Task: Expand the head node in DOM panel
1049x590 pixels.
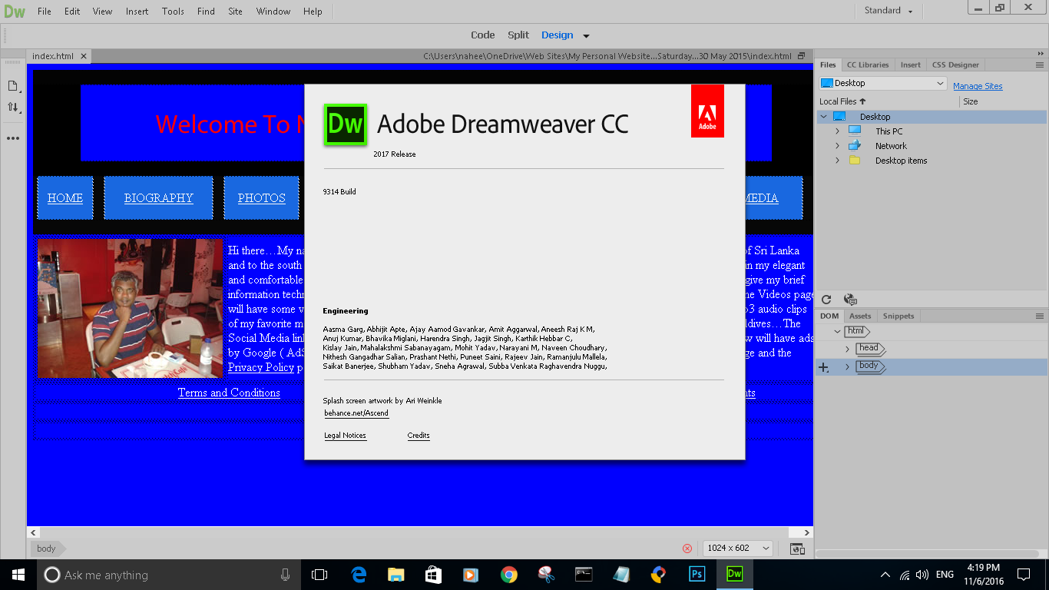Action: click(848, 349)
